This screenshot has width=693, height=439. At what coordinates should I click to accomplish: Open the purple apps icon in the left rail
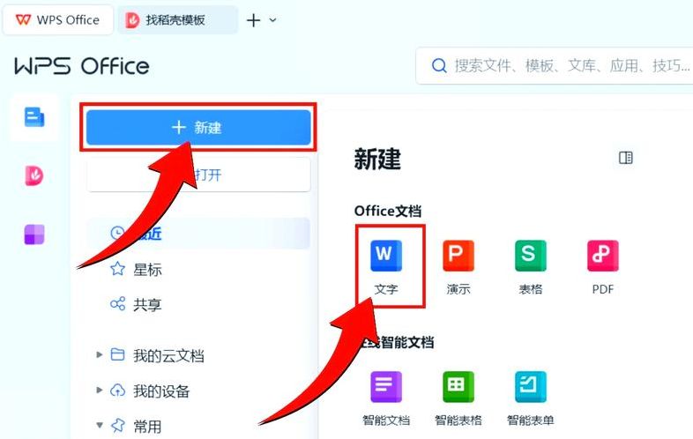pyautogui.click(x=34, y=234)
